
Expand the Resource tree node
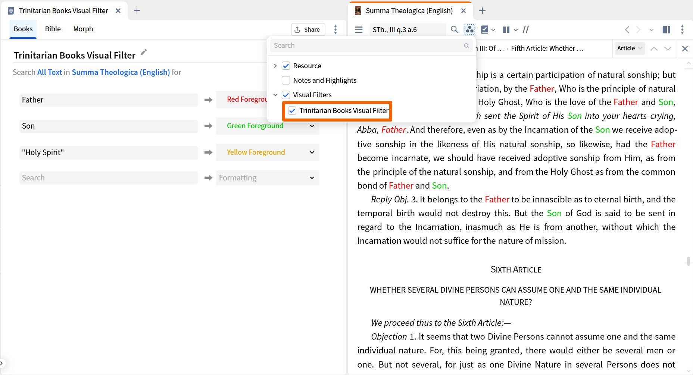click(x=275, y=66)
